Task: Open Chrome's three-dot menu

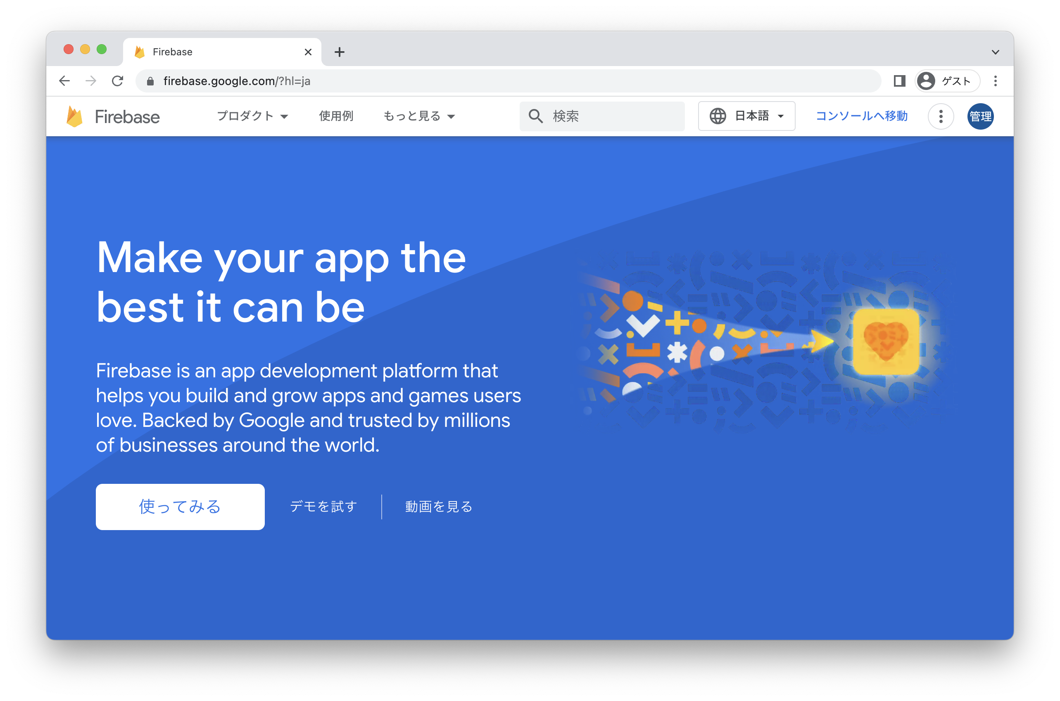Action: coord(995,81)
